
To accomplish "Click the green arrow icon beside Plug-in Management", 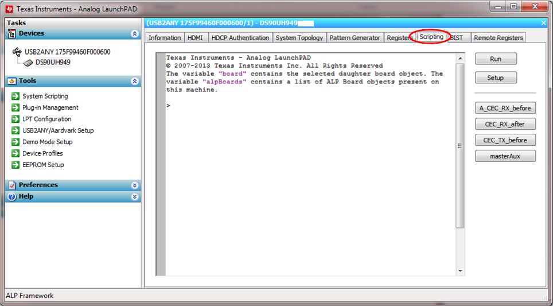I will (15, 107).
